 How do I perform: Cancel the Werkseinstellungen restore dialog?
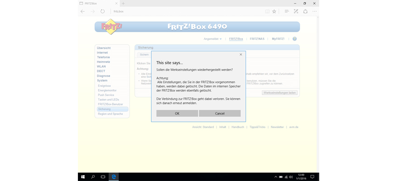click(220, 114)
